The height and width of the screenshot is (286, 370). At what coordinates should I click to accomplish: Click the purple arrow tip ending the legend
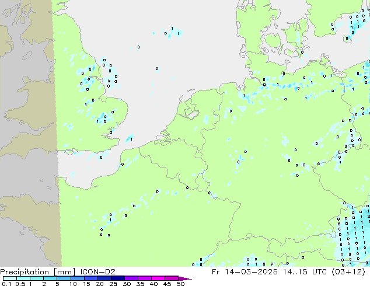click(x=185, y=278)
